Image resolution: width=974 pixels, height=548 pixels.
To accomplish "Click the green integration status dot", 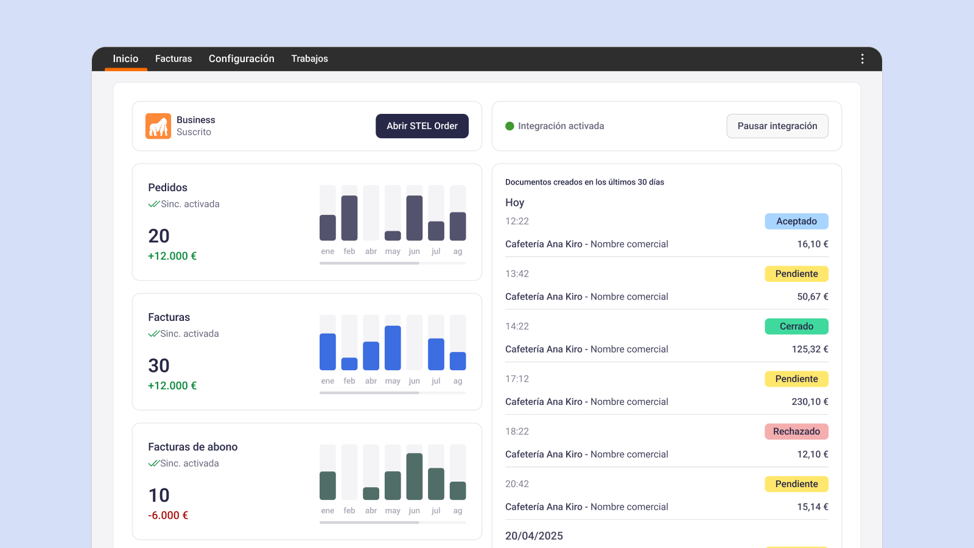I will tap(510, 126).
